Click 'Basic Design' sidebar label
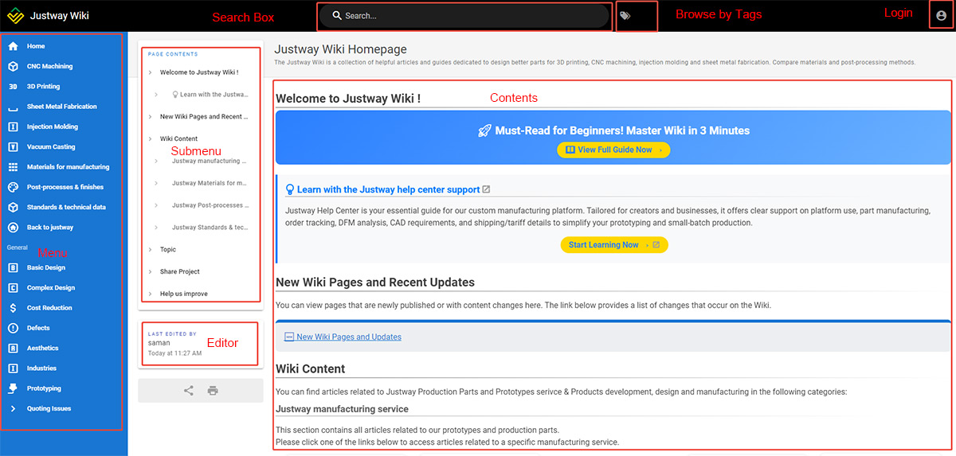956x456 pixels. [46, 267]
